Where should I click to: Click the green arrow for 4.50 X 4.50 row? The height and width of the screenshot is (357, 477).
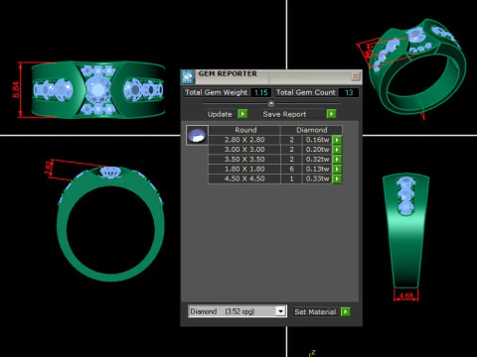click(337, 178)
